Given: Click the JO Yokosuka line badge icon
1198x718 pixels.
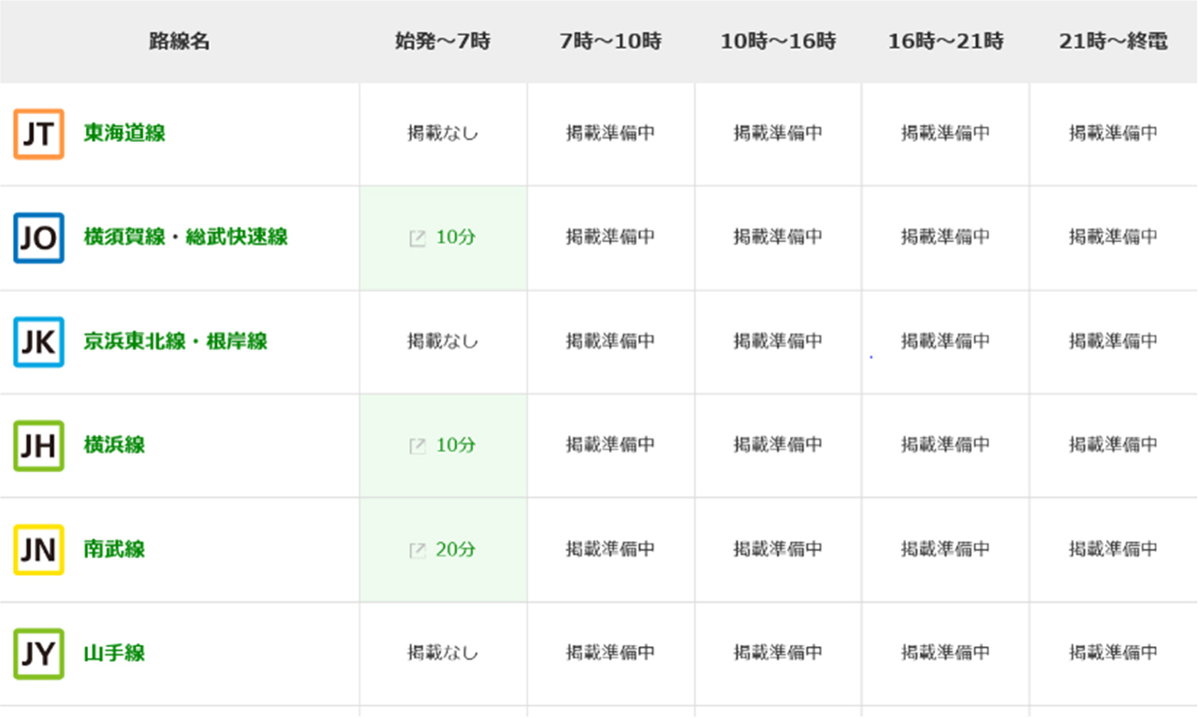Looking at the screenshot, I should [x=38, y=238].
